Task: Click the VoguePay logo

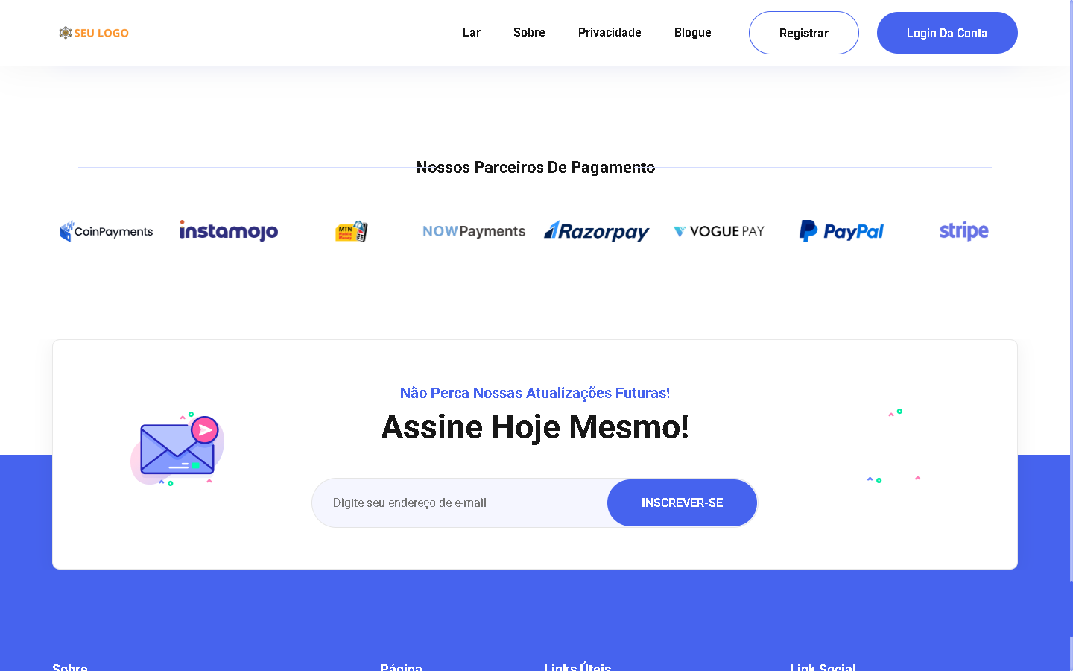Action: coord(719,231)
